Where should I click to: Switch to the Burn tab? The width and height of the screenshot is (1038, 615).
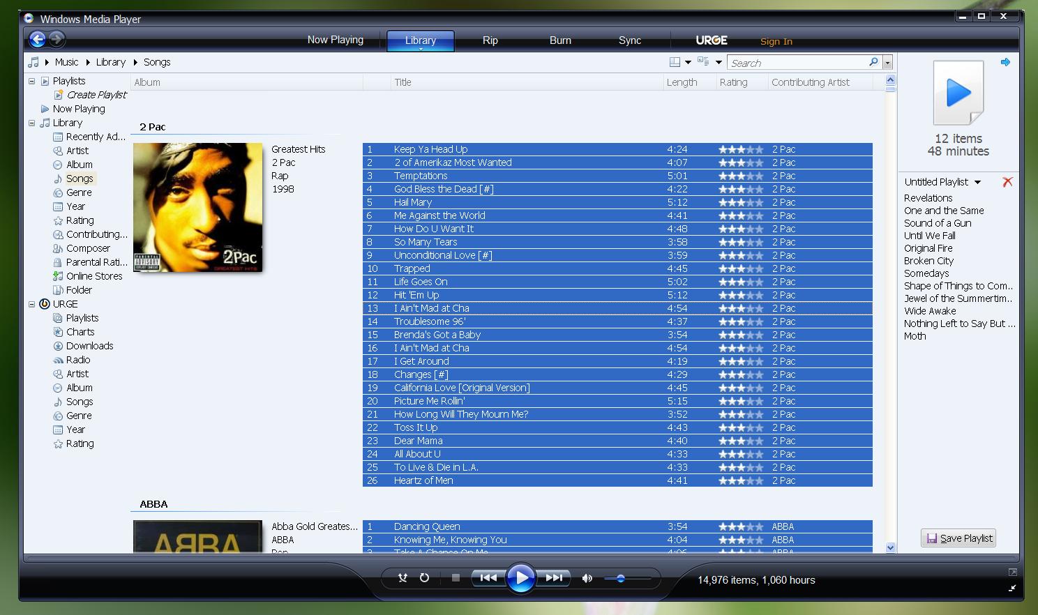(560, 40)
